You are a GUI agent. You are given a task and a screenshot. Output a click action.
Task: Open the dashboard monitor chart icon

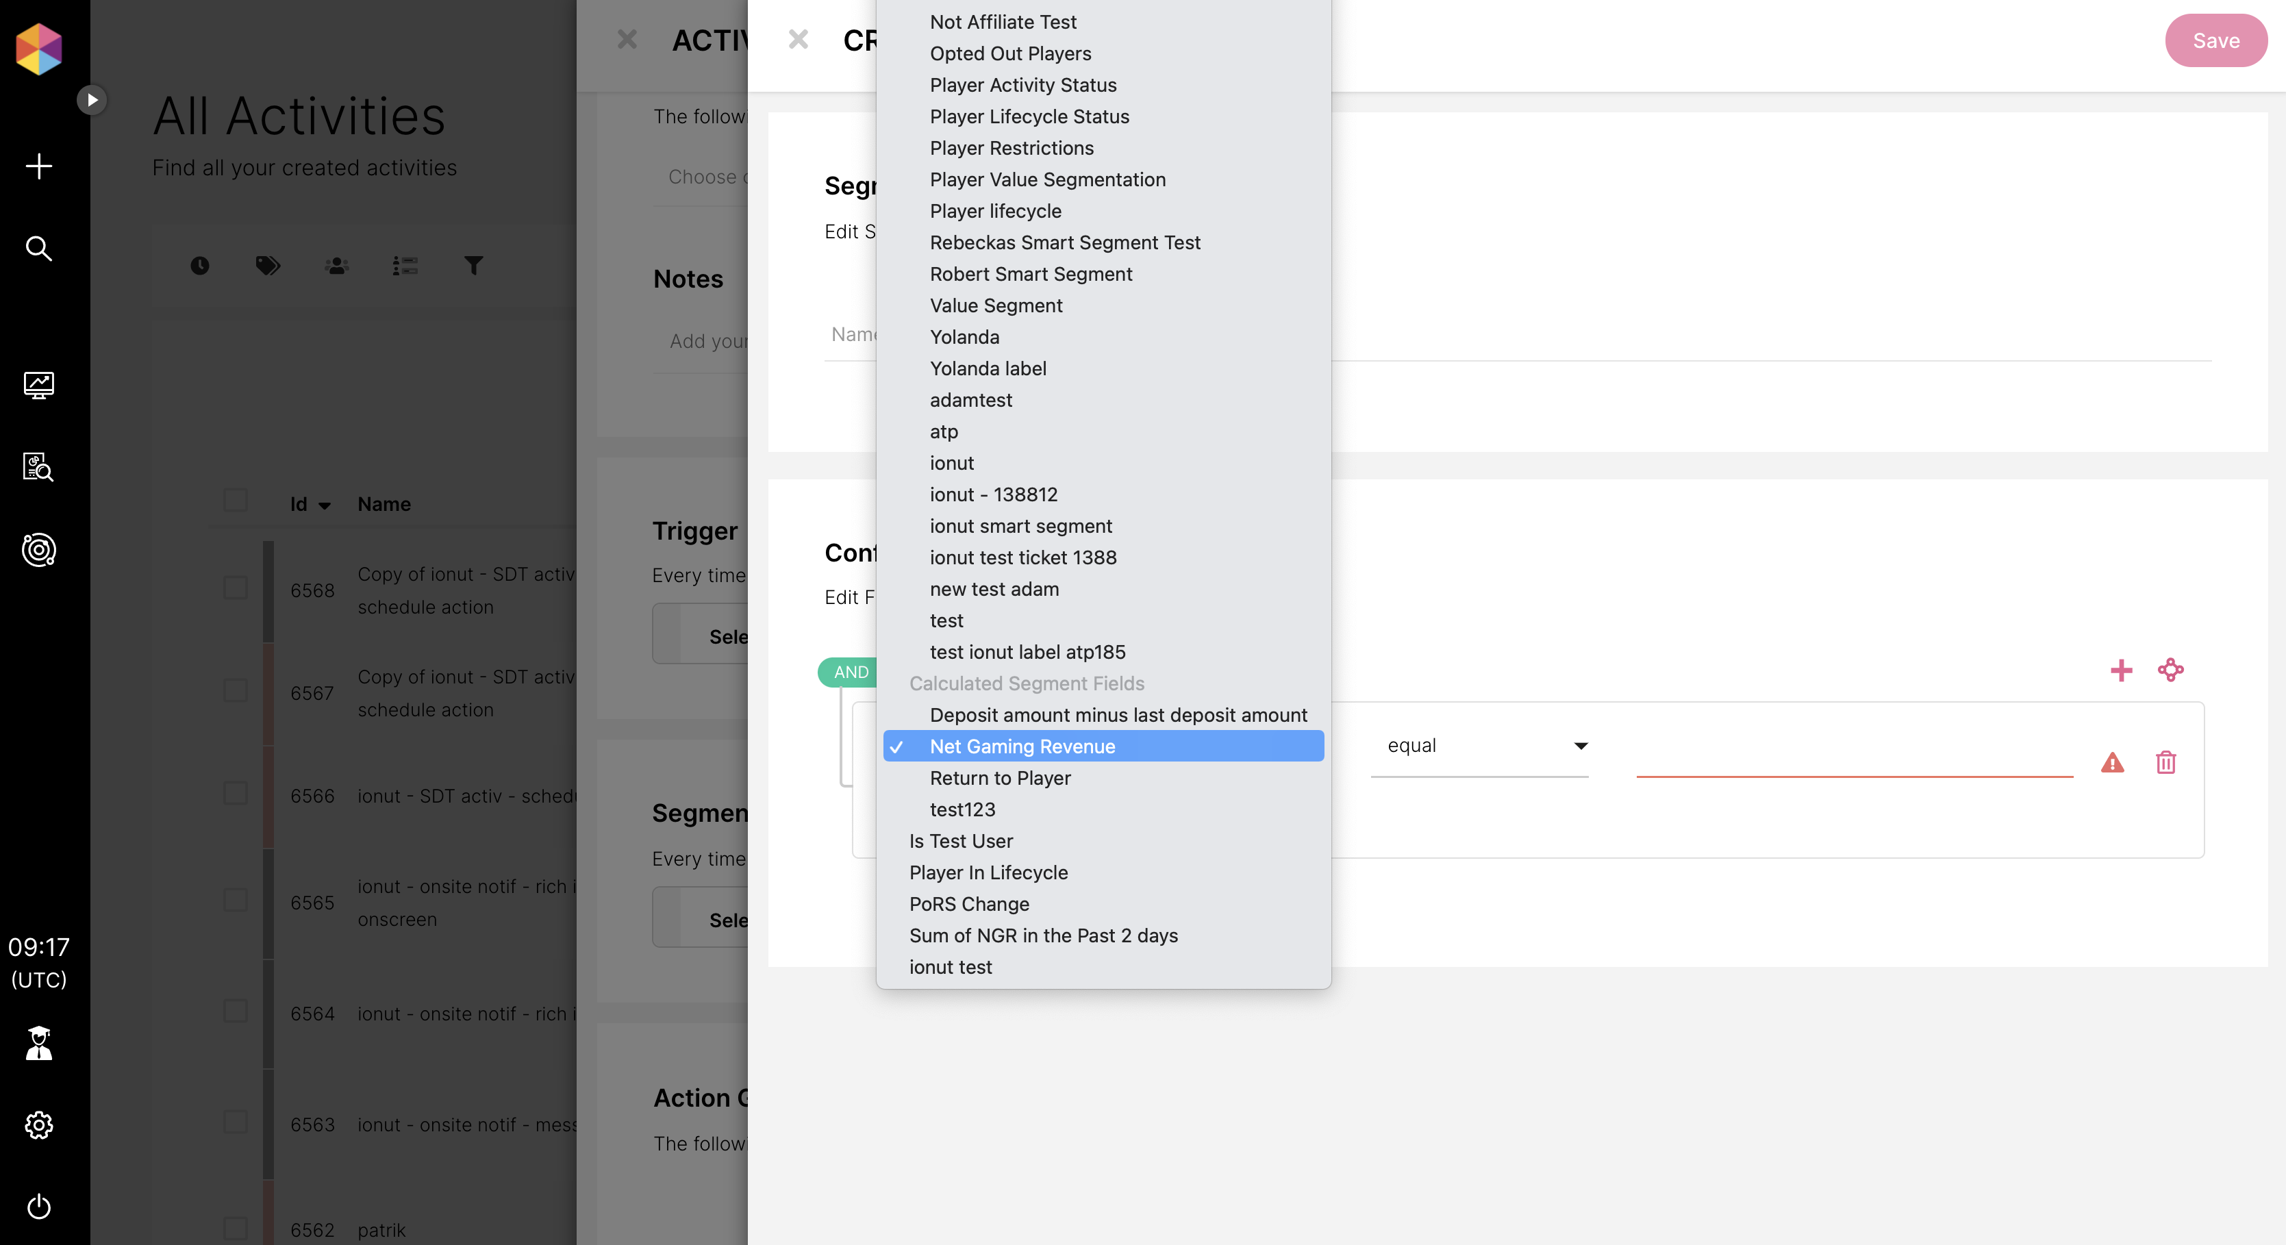[x=38, y=385]
